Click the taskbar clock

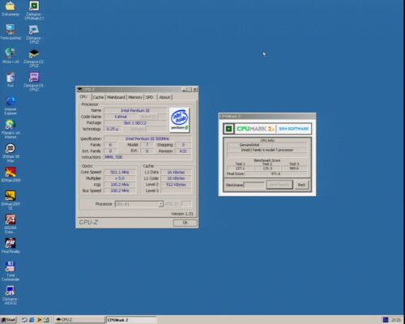coord(396,320)
